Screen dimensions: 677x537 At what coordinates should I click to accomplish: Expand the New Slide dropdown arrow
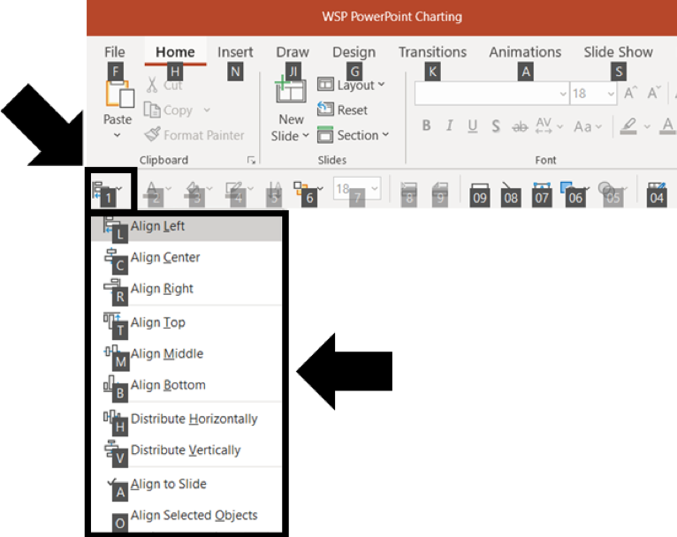(306, 135)
